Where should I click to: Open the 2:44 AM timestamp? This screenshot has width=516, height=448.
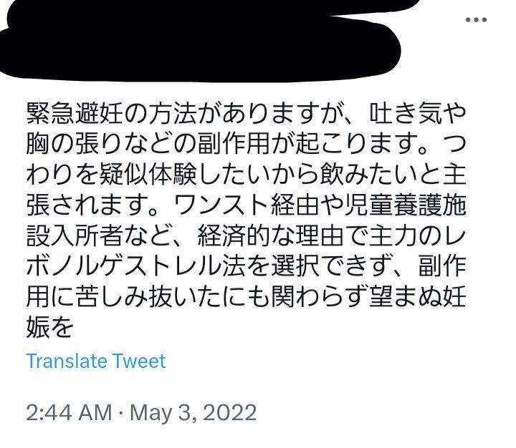(x=69, y=412)
